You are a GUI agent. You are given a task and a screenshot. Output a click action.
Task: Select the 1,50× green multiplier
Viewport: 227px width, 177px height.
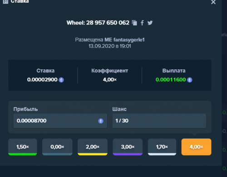coord(23,147)
